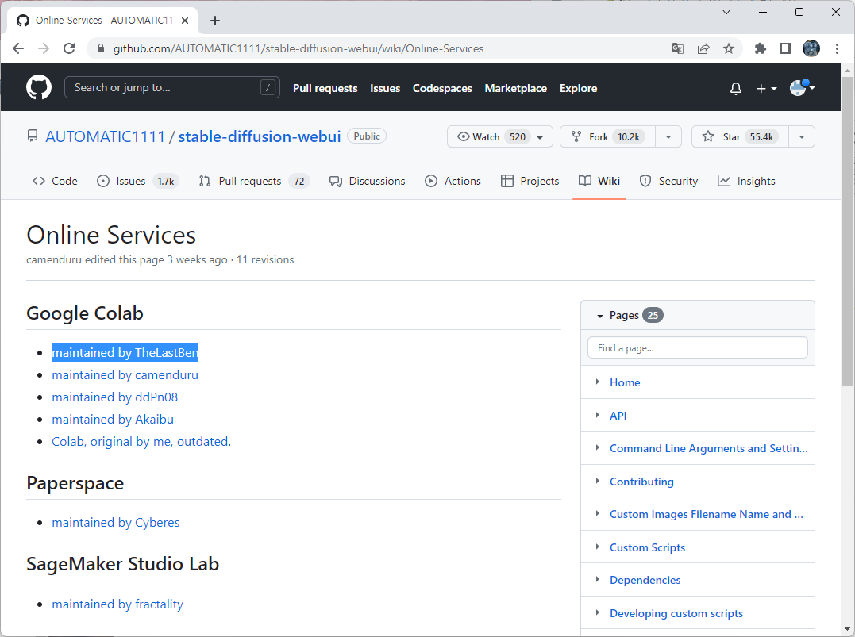Open maintained by fractality link
This screenshot has height=637, width=855.
117,604
